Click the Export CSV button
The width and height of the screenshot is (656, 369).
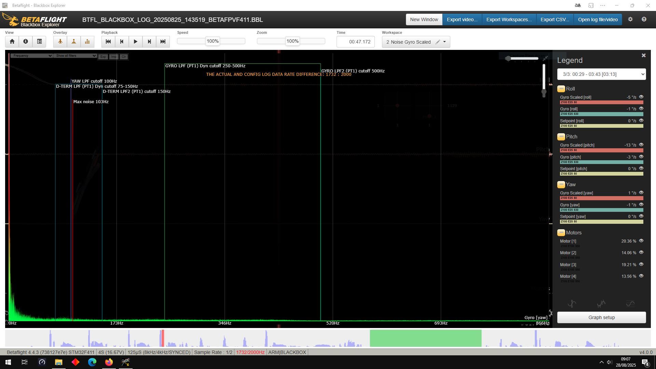(555, 19)
